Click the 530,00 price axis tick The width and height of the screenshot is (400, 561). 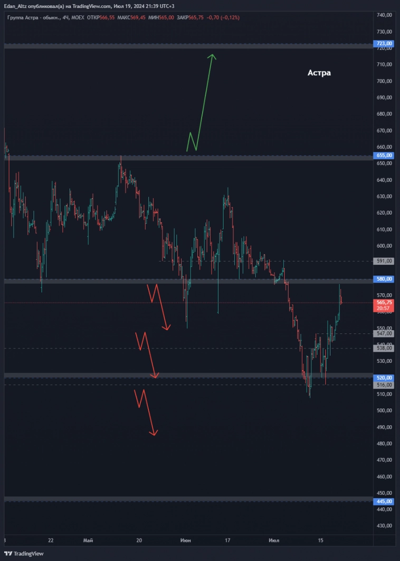(384, 361)
